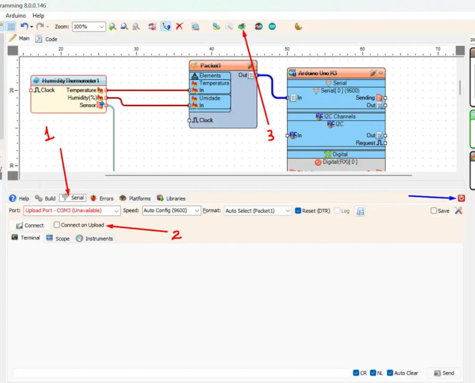This screenshot has height=383, width=475.
Task: Open the Format Auto Select dropdown
Action: 257,211
